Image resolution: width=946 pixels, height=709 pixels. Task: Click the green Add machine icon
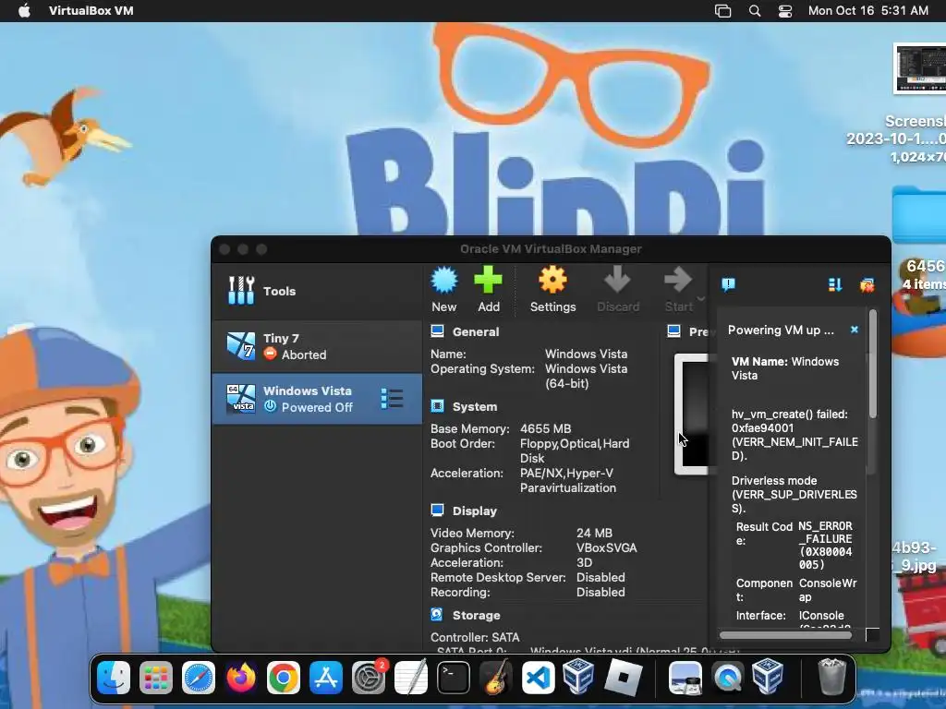(x=488, y=281)
